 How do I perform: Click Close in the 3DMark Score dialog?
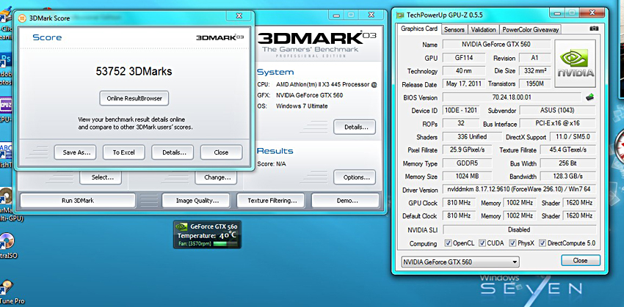pyautogui.click(x=221, y=152)
